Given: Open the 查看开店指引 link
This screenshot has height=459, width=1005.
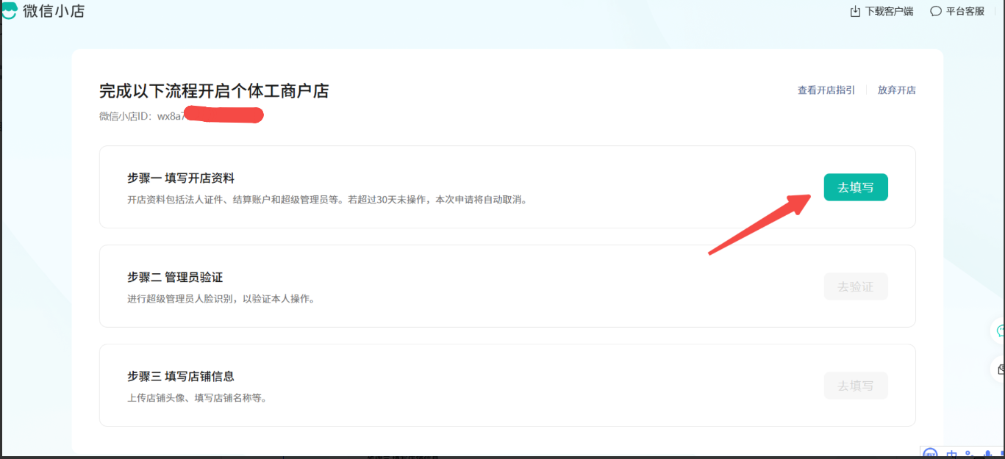Looking at the screenshot, I should click(826, 90).
